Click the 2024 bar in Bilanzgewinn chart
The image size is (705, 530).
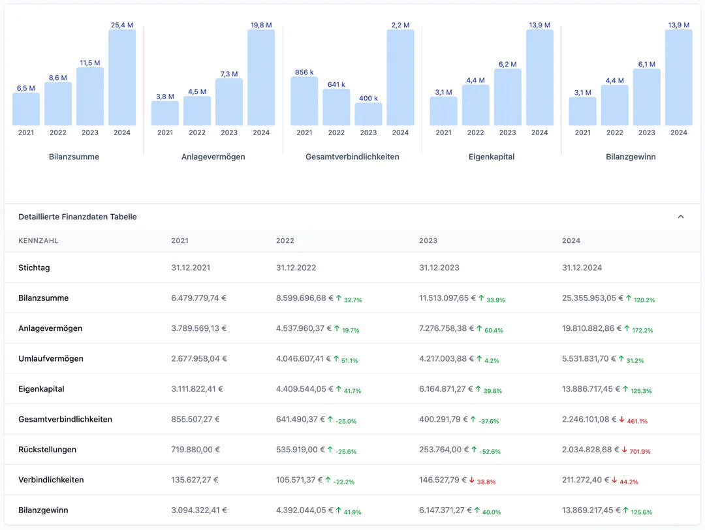click(678, 77)
